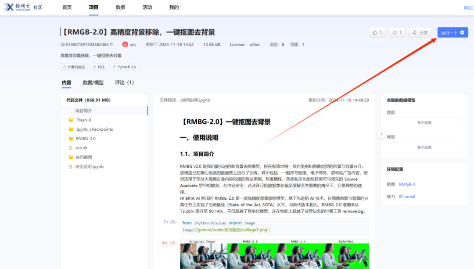This screenshot has width=474, height=269.
Task: Select 使用说明.ipynb file name
Action: pos(90,167)
